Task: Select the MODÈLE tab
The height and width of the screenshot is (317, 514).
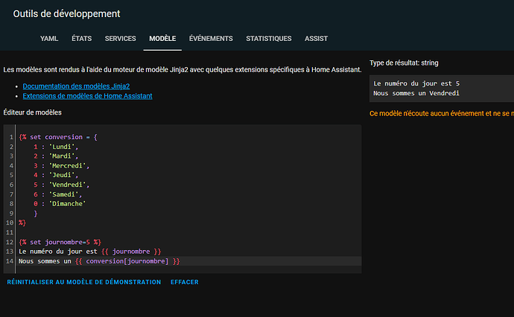Action: coord(162,39)
